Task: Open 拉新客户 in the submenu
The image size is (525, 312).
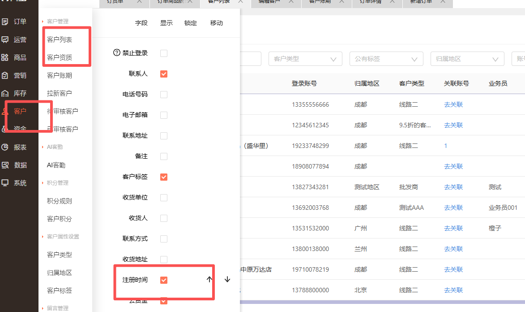Action: [60, 93]
